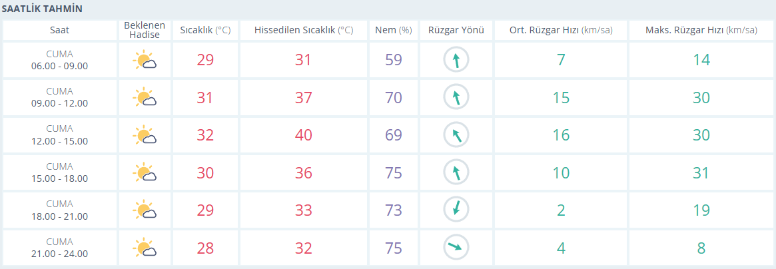
Task: Click the SAATLİK TAHMİN section title
Action: [x=42, y=9]
